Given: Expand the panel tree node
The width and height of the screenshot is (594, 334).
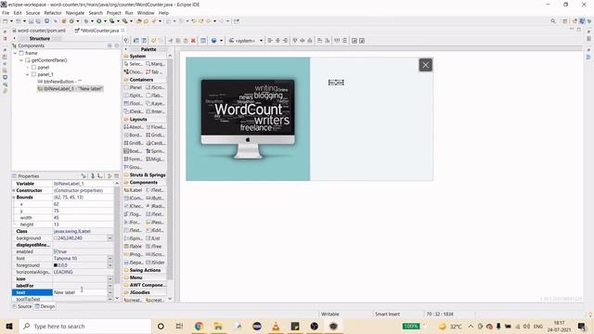Looking at the screenshot, I should (x=28, y=68).
